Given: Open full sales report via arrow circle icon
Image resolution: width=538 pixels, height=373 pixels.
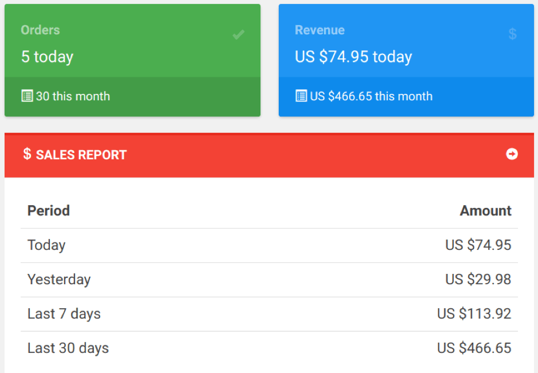Looking at the screenshot, I should click(512, 154).
